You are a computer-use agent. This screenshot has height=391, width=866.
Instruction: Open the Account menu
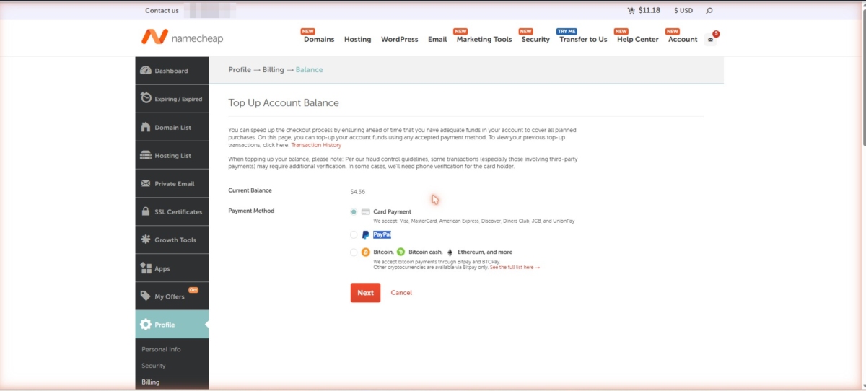pos(683,40)
